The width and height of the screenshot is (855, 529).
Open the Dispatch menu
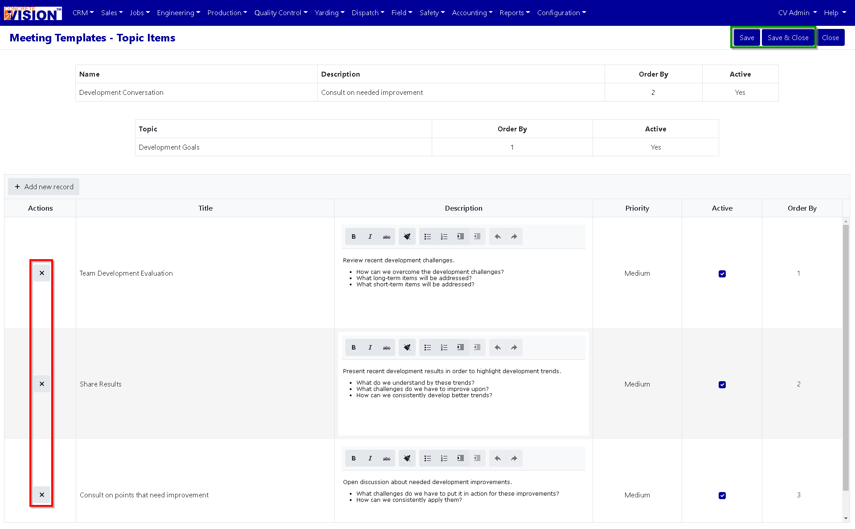click(x=368, y=12)
